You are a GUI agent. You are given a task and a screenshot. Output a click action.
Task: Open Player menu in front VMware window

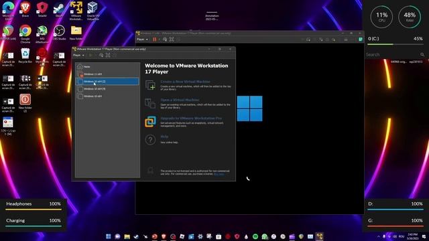tap(78, 55)
